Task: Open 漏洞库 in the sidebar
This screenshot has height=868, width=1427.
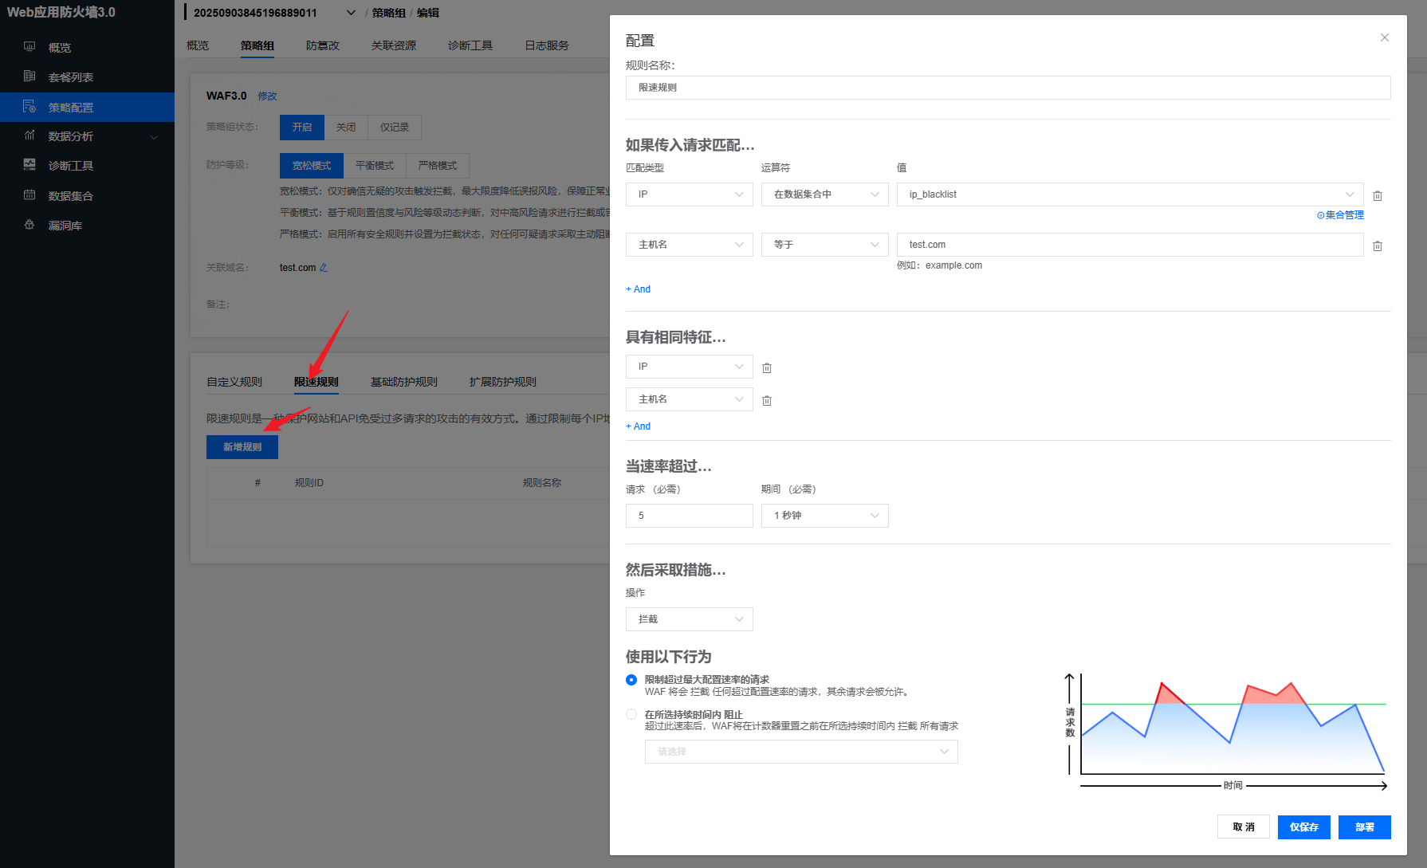Action: 65,226
